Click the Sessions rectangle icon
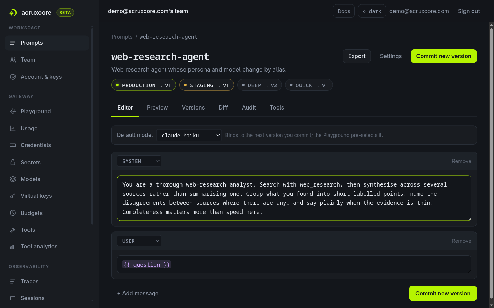Screen dimensions: 494x308 click(x=13, y=298)
